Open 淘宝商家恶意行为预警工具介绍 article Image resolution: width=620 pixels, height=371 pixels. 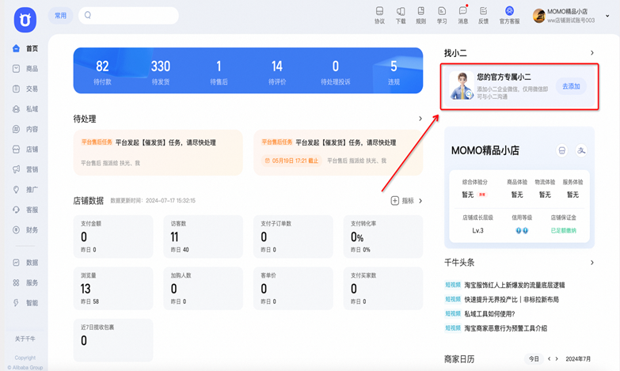pos(506,328)
